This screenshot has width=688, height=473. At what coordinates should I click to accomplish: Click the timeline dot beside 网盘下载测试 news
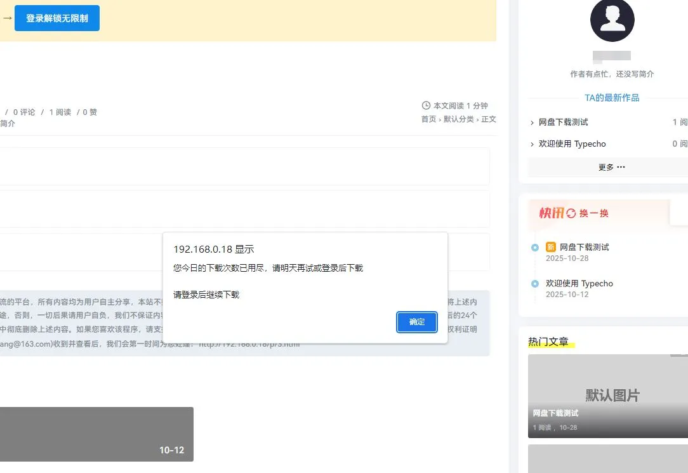pos(535,248)
